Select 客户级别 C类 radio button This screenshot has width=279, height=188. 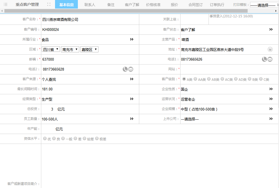261,79
